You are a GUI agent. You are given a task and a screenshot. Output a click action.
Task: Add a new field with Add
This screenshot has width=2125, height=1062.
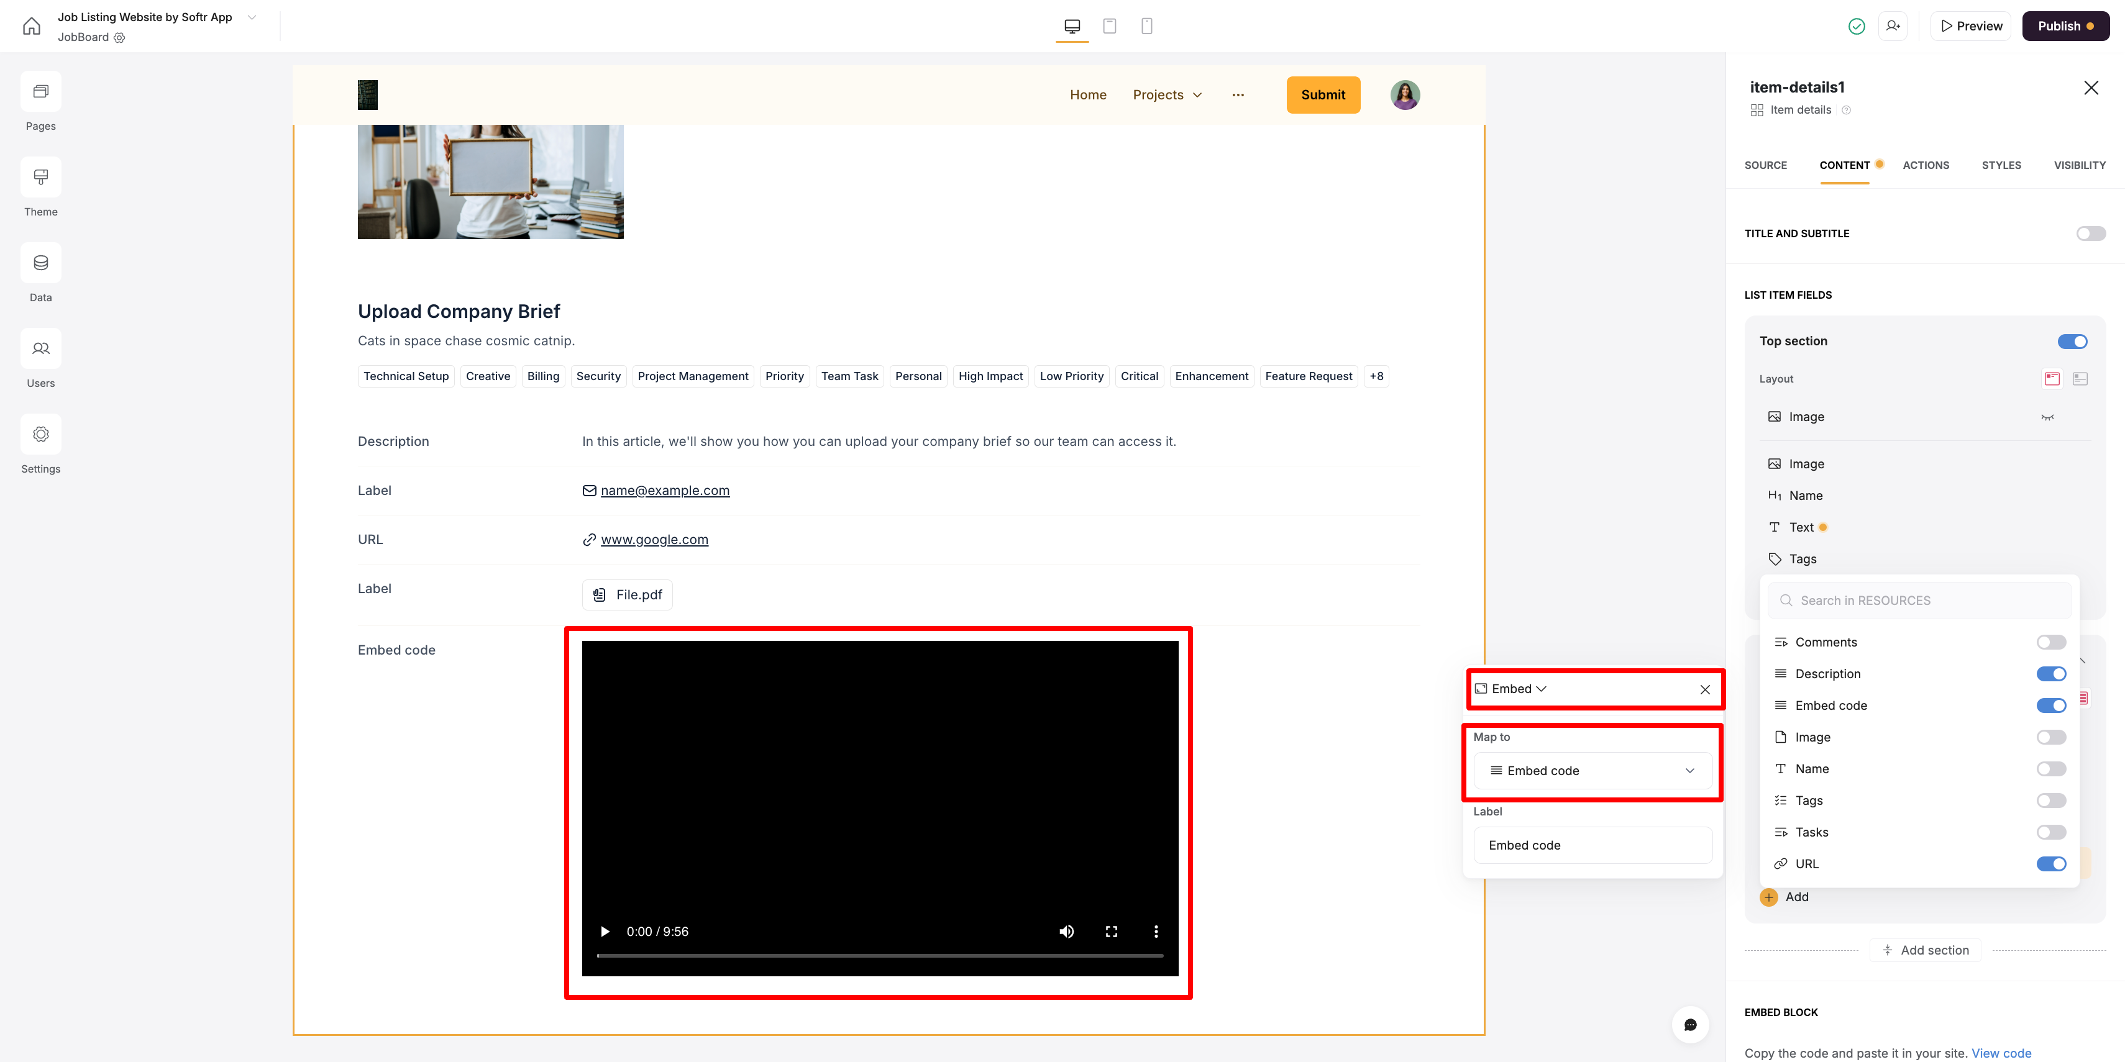tap(1785, 897)
